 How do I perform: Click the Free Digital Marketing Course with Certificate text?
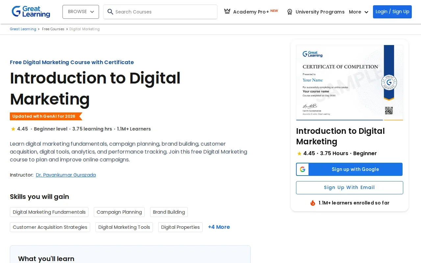(x=72, y=62)
